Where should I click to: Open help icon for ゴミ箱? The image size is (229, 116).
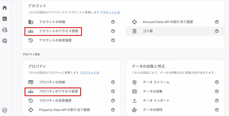coord(217,31)
